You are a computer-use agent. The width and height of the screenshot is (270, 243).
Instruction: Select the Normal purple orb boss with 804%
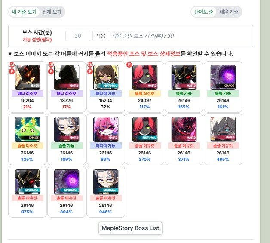(67, 182)
